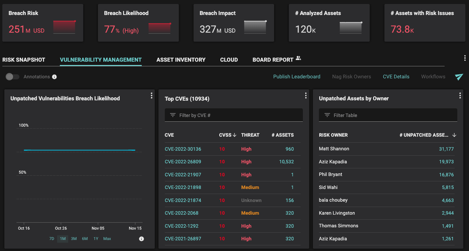This screenshot has width=469, height=251.
Task: Open CVE Details
Action: tap(396, 77)
